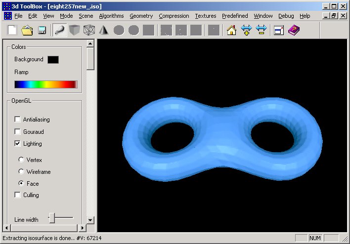350x244 pixels.
Task: Click the side panel scroll down arrow
Action: [90, 220]
